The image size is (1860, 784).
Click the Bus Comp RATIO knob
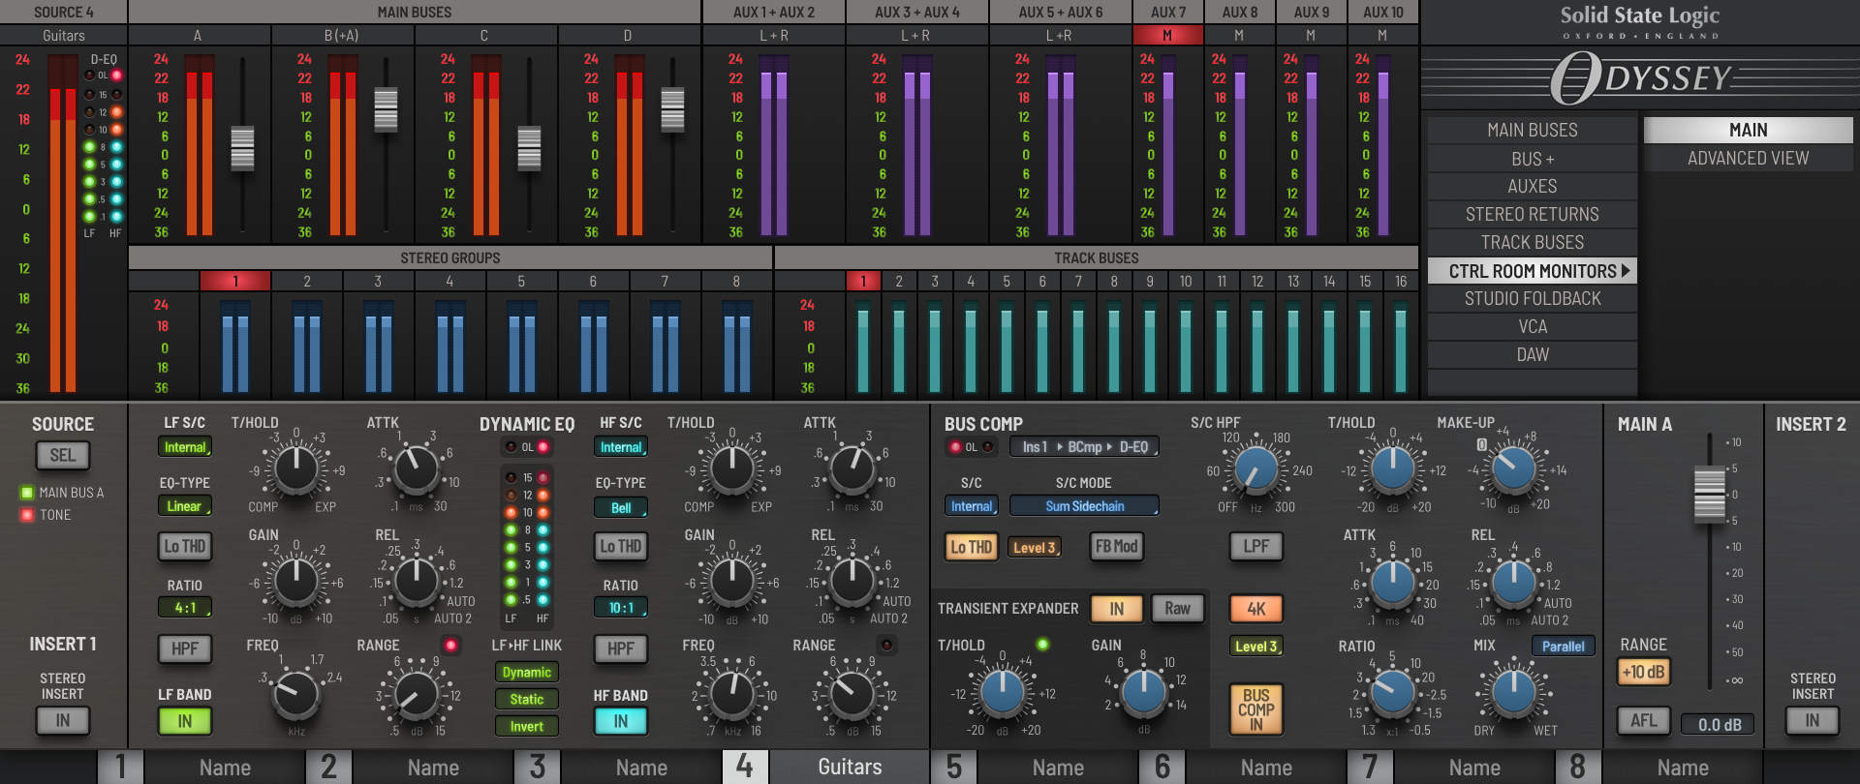click(x=1393, y=692)
